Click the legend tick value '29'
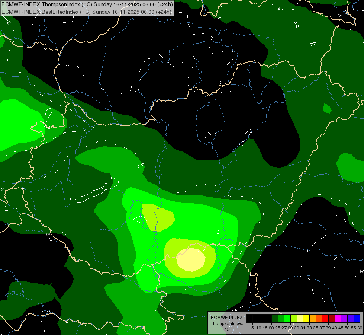The width and height of the screenshot is (364, 335). pyautogui.click(x=290, y=328)
